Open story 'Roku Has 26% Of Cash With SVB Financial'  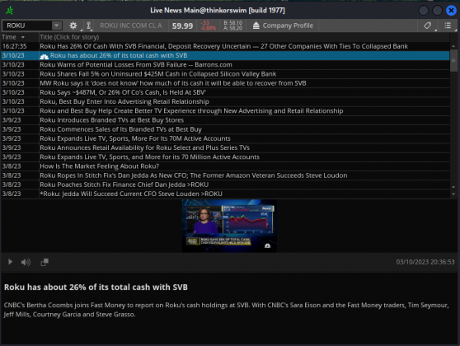tap(224, 46)
